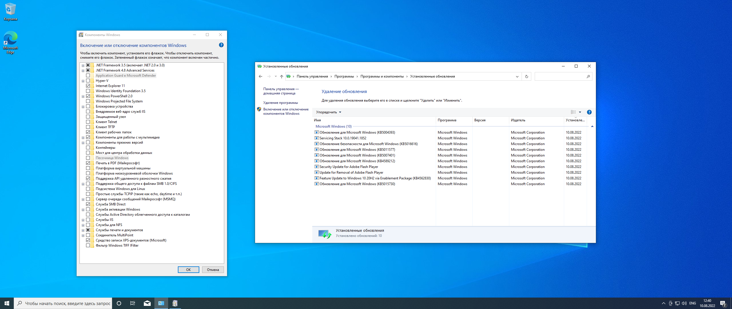
Task: Sort by the Издатель column header
Action: (x=536, y=120)
